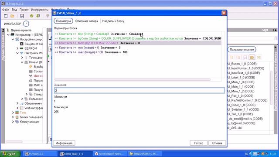The width and height of the screenshot is (279, 157).
Task: Select UI_Slider_1_0 (CODE) in library list
Action: (x=241, y=105)
